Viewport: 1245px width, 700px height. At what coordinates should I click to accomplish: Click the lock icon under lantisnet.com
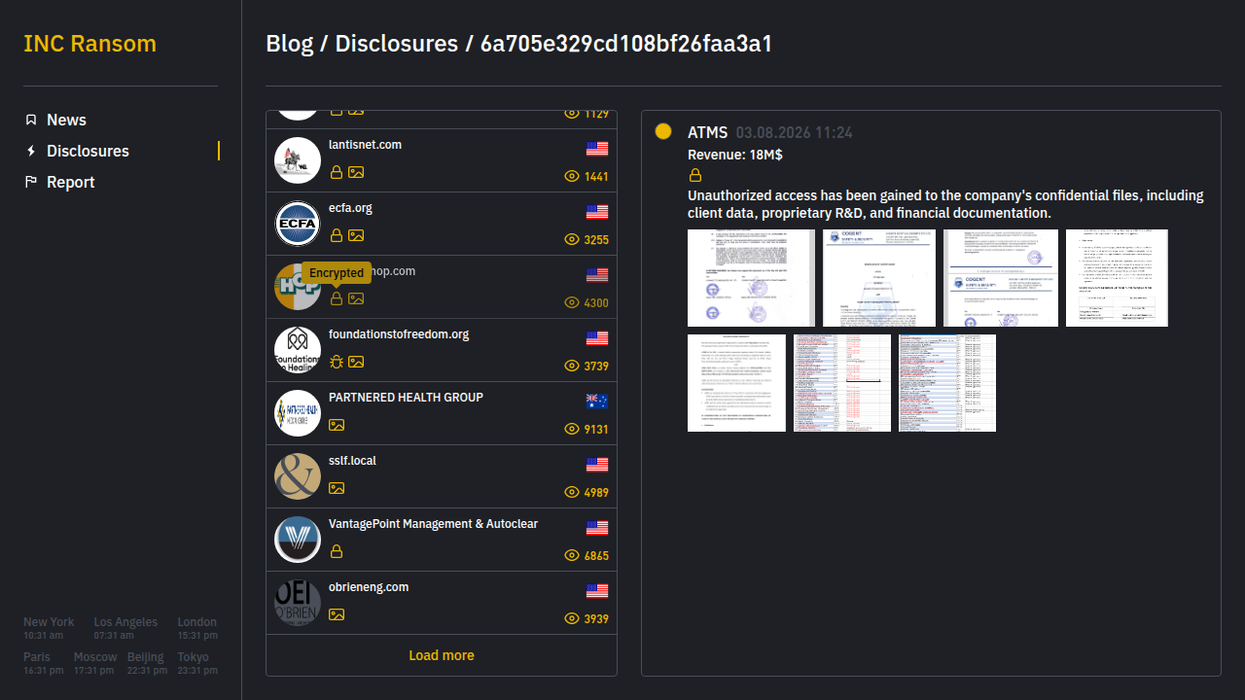337,172
